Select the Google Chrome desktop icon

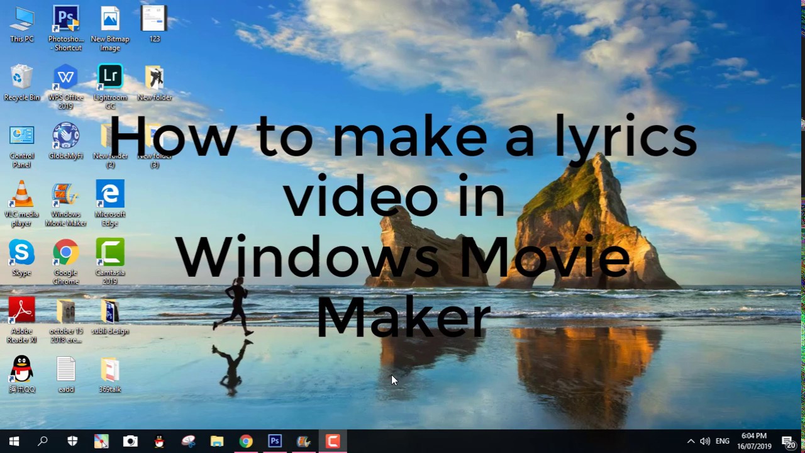click(65, 262)
